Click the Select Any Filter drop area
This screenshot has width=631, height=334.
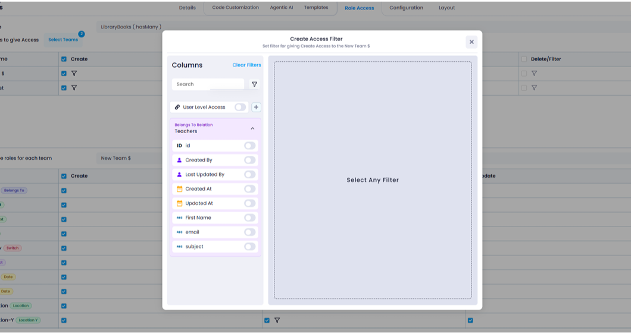(x=373, y=180)
